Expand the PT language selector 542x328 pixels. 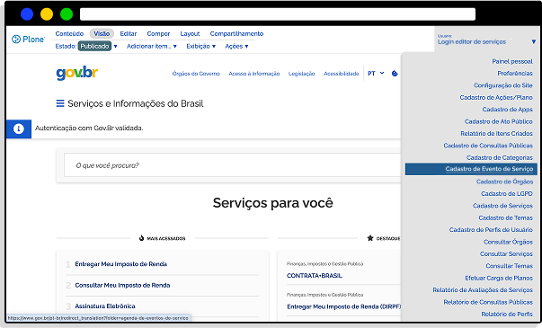click(x=376, y=74)
